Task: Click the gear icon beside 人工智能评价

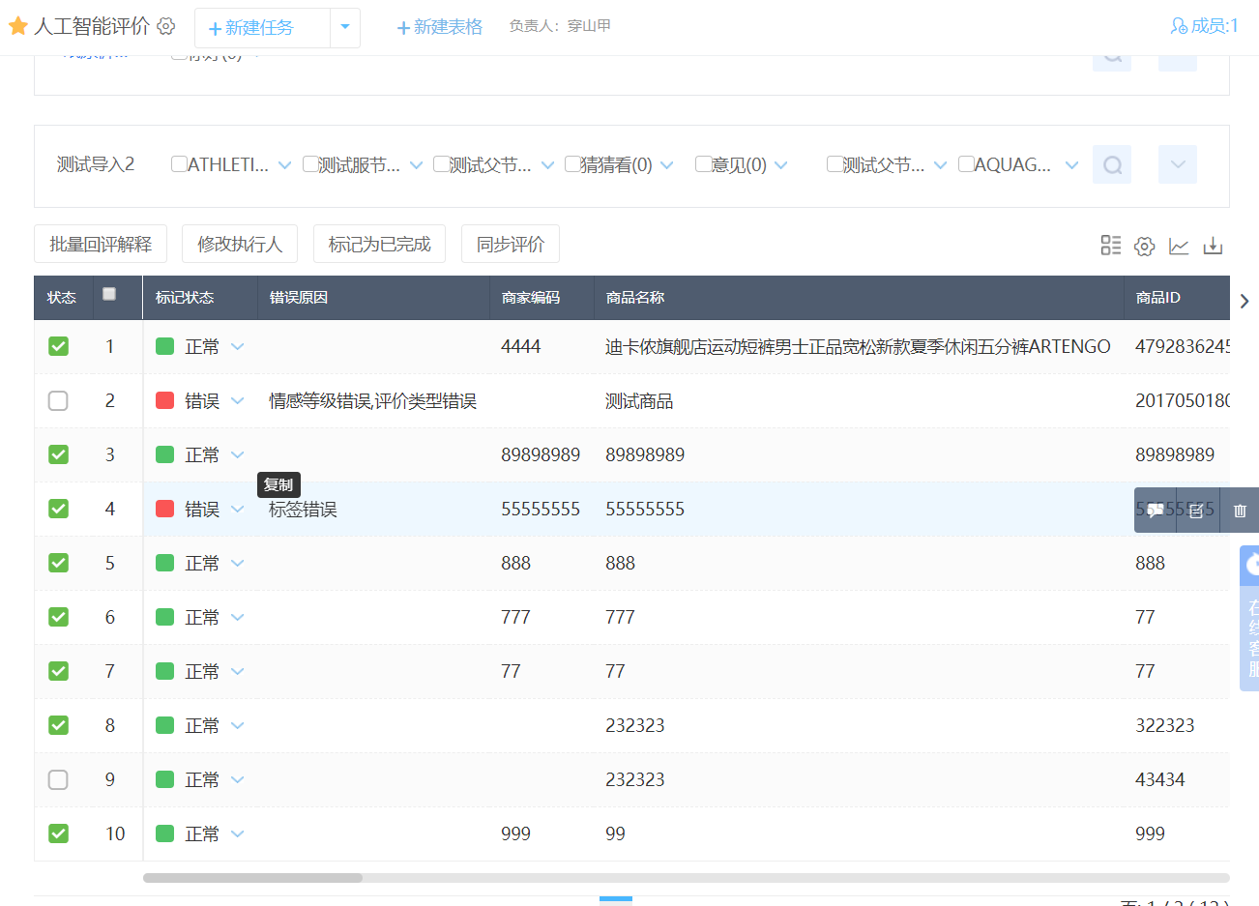Action: [166, 26]
